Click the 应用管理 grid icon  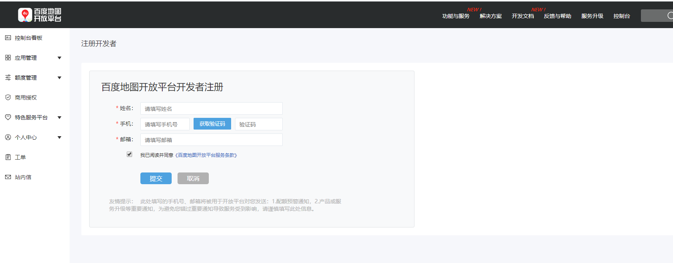[8, 58]
